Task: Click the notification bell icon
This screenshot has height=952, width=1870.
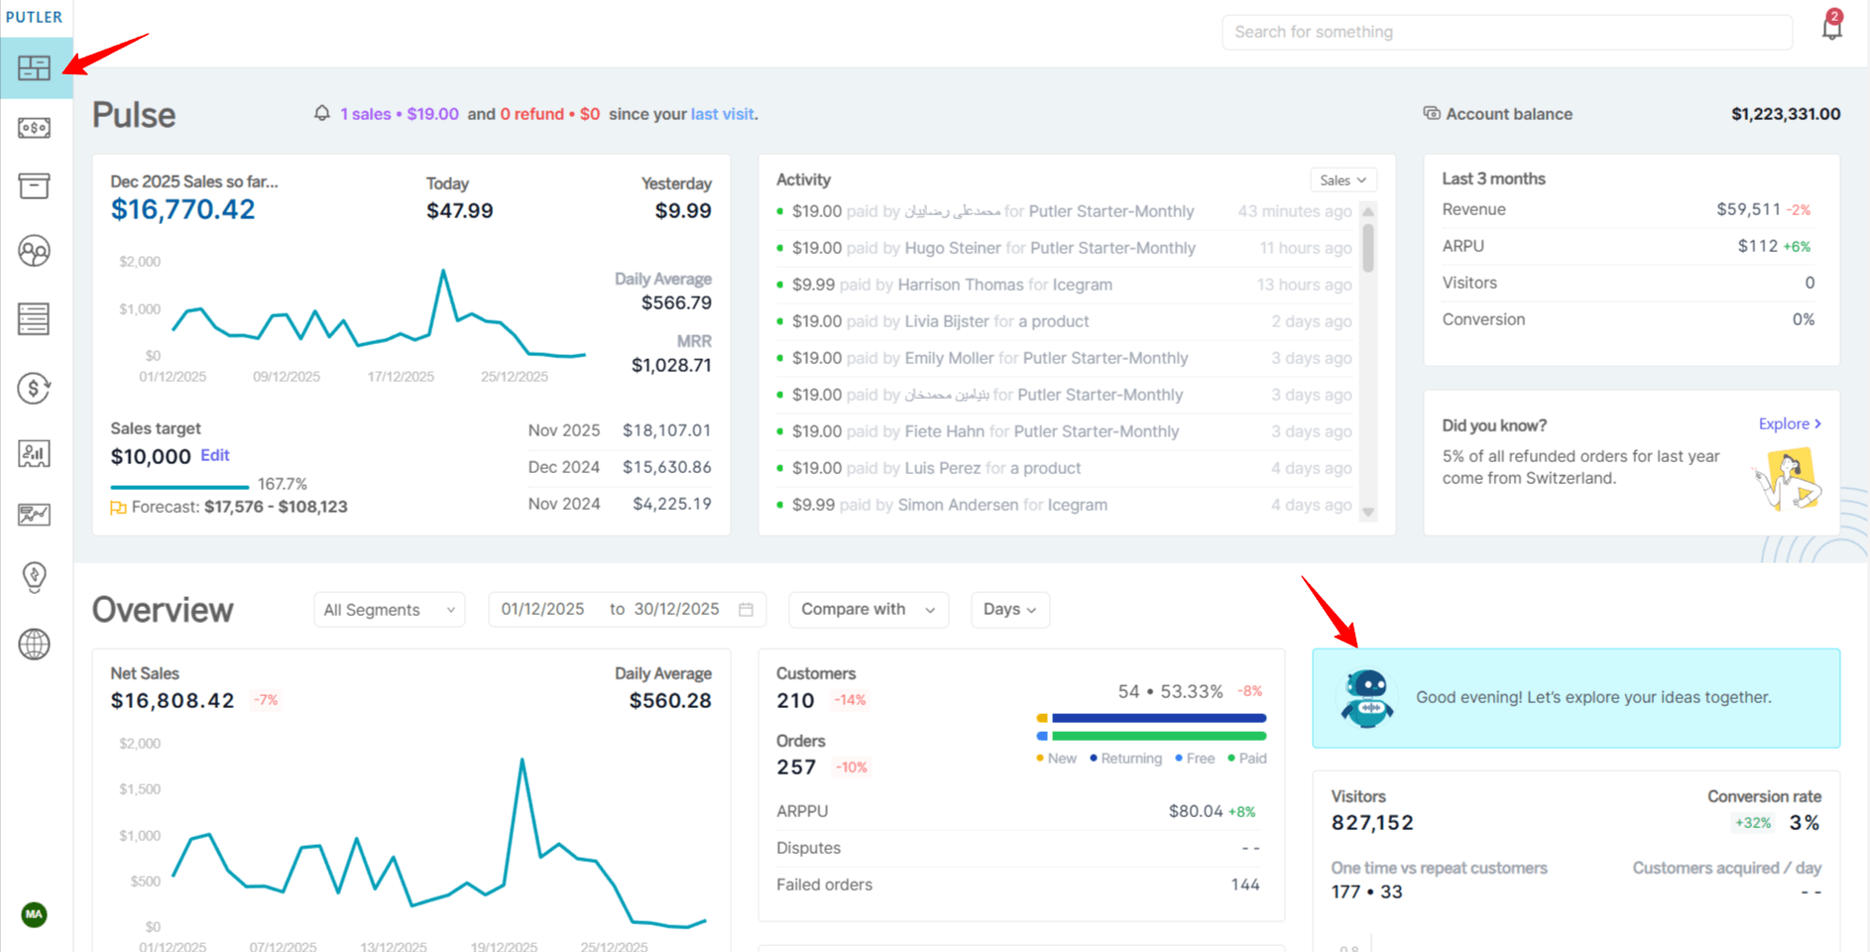Action: tap(1831, 28)
